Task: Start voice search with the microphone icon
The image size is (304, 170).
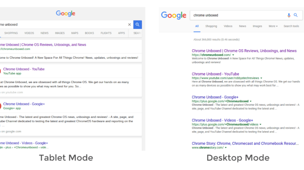Action: (x=289, y=15)
